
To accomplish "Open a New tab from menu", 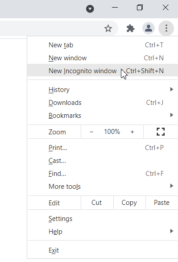I will (x=103, y=45).
